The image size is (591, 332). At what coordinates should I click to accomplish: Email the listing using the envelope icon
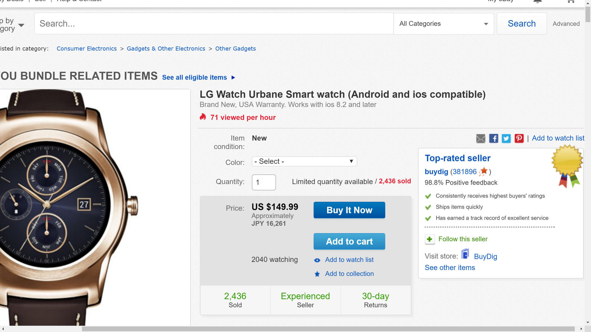pos(481,138)
